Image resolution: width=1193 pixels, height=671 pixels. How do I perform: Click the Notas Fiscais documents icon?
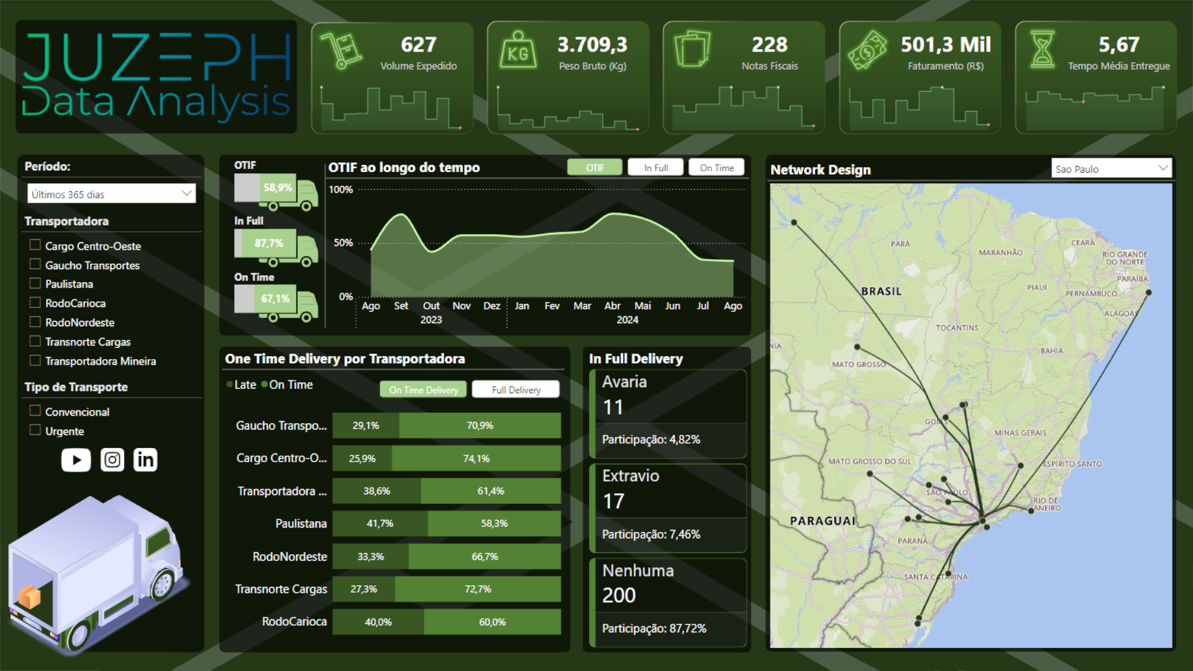coord(693,49)
